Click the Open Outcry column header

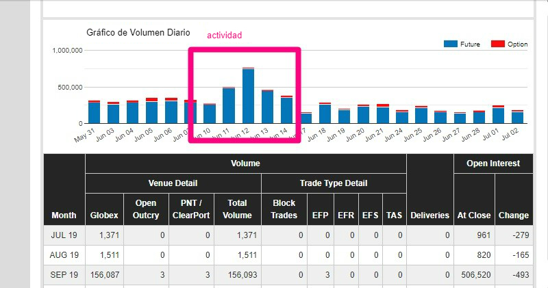(x=146, y=209)
